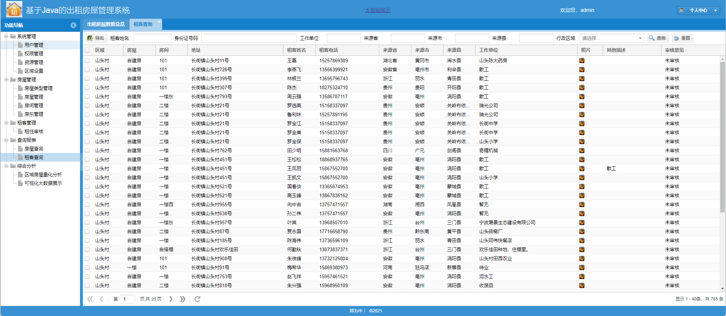This screenshot has width=726, height=316.
Task: Toggle the select-all checkbox in table header
Action: coord(87,50)
